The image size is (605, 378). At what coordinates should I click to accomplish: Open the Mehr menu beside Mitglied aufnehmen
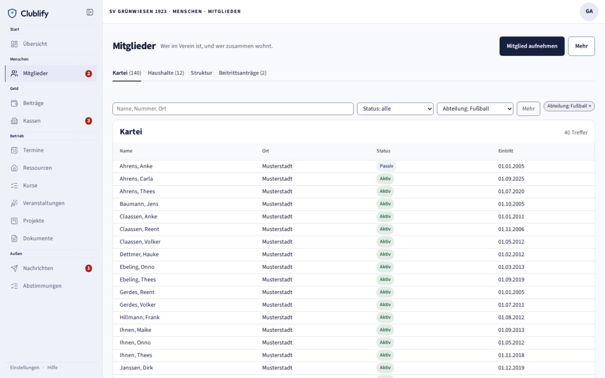click(581, 46)
